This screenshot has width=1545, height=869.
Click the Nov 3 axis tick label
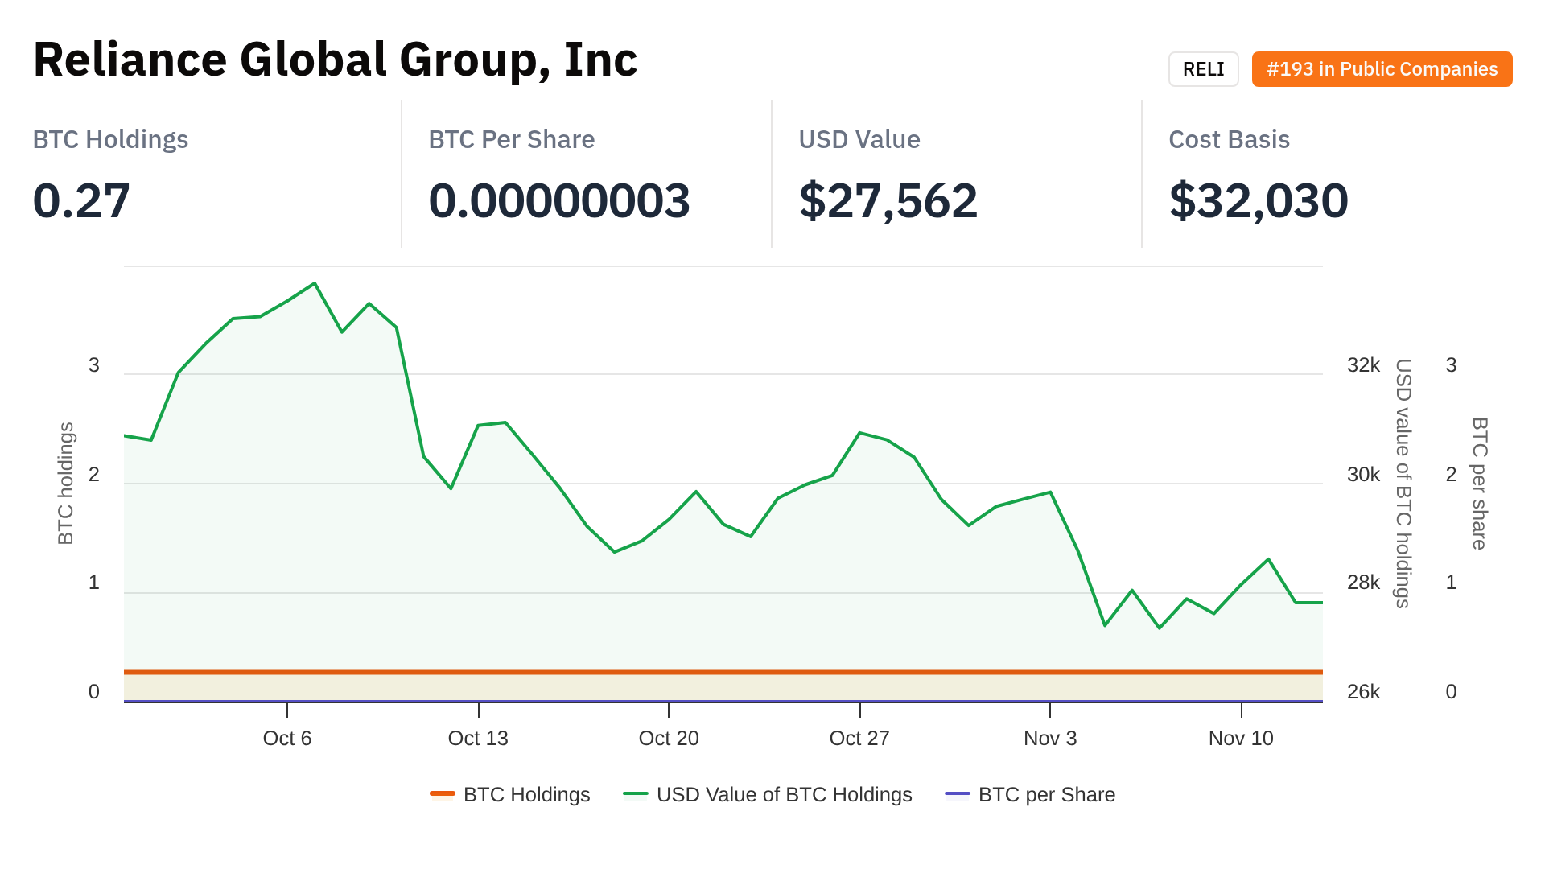(x=1050, y=738)
